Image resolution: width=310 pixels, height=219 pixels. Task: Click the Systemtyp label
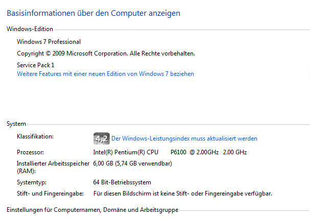(x=31, y=182)
